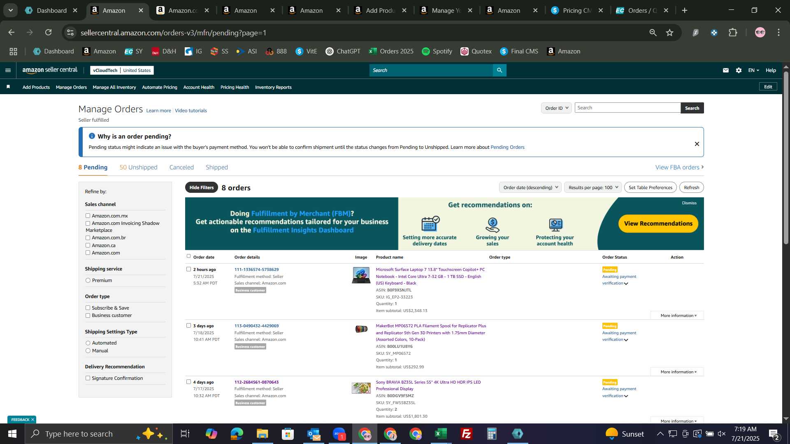Screen dimensions: 790x444
Task: Open Manage All Inventory in the nav bar
Action: pyautogui.click(x=114, y=87)
